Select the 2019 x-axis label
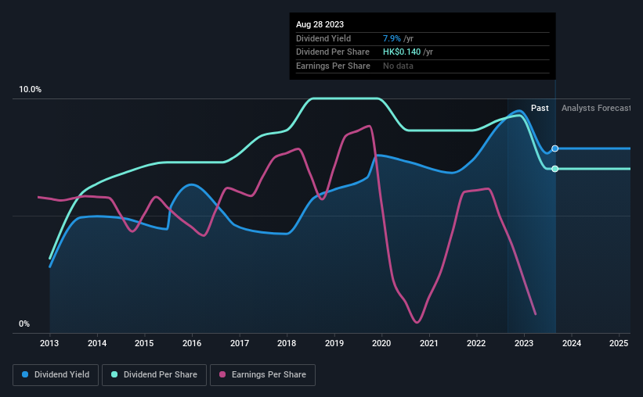 (x=334, y=343)
